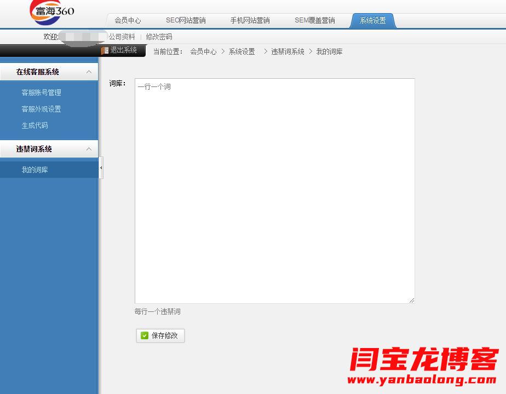This screenshot has height=394, width=506.
Task: Select 生成代码 in the sidebar
Action: tap(34, 125)
